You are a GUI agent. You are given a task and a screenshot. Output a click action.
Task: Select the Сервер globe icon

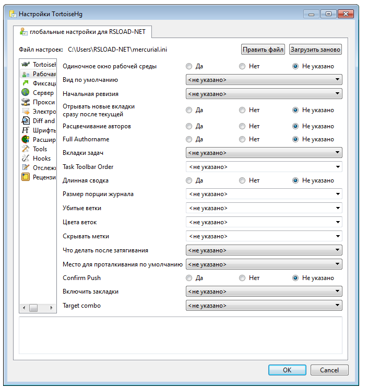click(26, 92)
